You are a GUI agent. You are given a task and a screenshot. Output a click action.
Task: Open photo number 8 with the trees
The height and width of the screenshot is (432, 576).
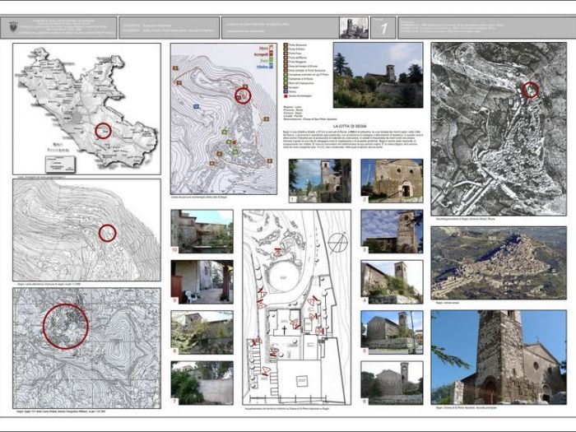(x=202, y=332)
